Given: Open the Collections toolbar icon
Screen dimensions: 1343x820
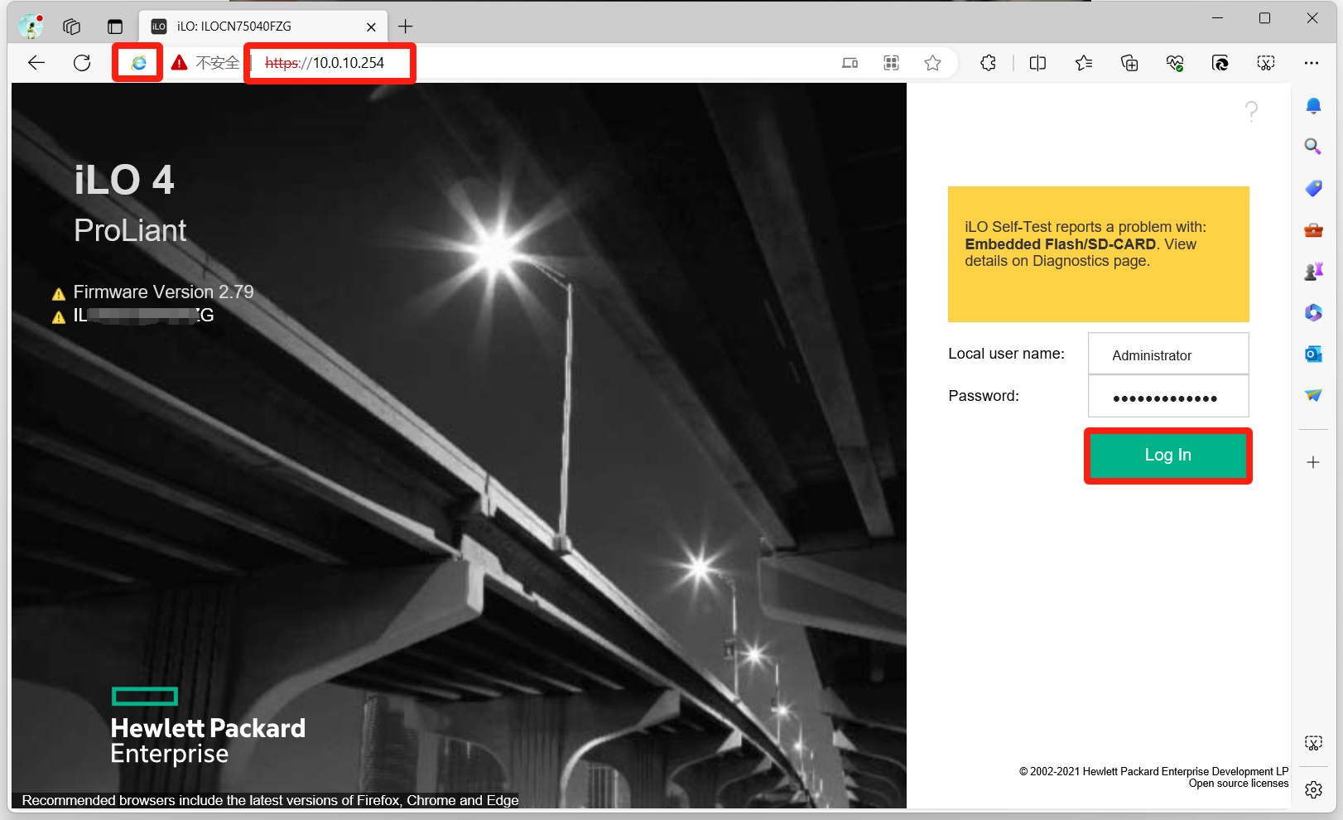Looking at the screenshot, I should [x=1129, y=63].
